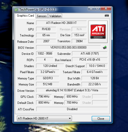128x132 pixels.
Task: Click the Pixel Fillrate 3.2 GPixel/s field
Action: point(48,72)
